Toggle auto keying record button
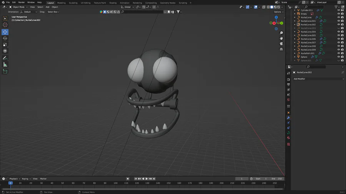The height and width of the screenshot is (194, 346). 128,179
